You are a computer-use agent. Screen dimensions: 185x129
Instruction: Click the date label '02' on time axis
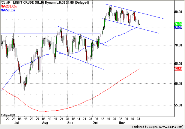[120, 119]
